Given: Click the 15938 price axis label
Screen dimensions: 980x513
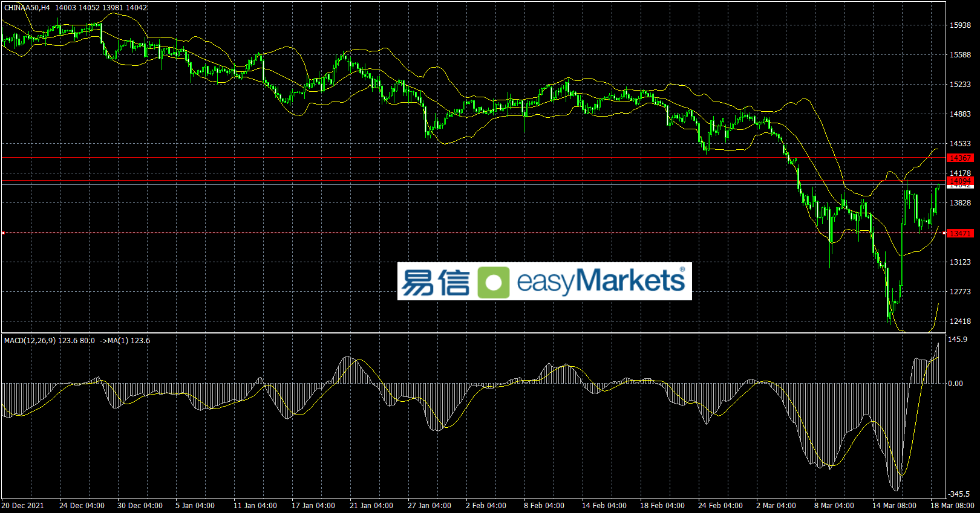Looking at the screenshot, I should [x=960, y=25].
